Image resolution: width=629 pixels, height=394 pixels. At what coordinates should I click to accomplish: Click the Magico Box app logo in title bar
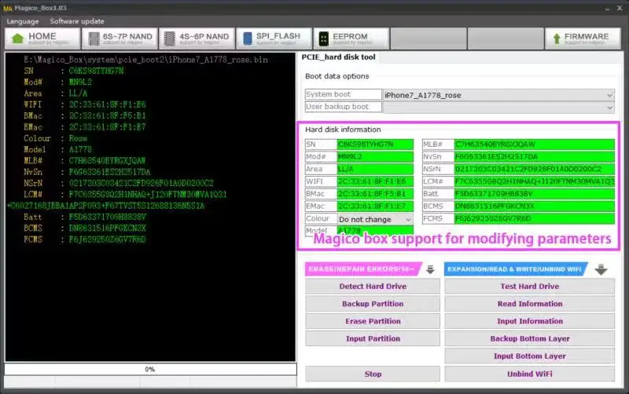point(8,8)
